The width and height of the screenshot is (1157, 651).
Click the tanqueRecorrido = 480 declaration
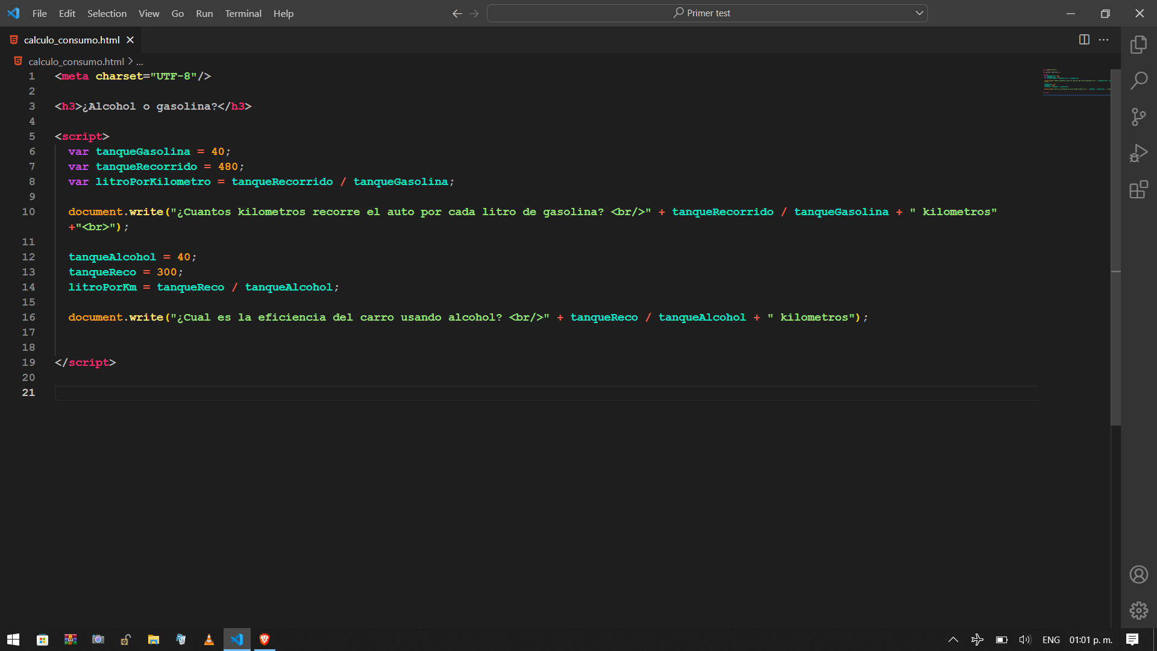(x=156, y=166)
